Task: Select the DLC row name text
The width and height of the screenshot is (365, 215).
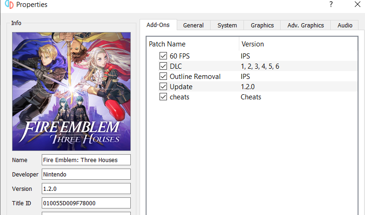Action: point(176,66)
